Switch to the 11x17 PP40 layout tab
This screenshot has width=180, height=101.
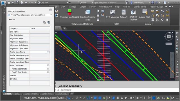click(47, 94)
